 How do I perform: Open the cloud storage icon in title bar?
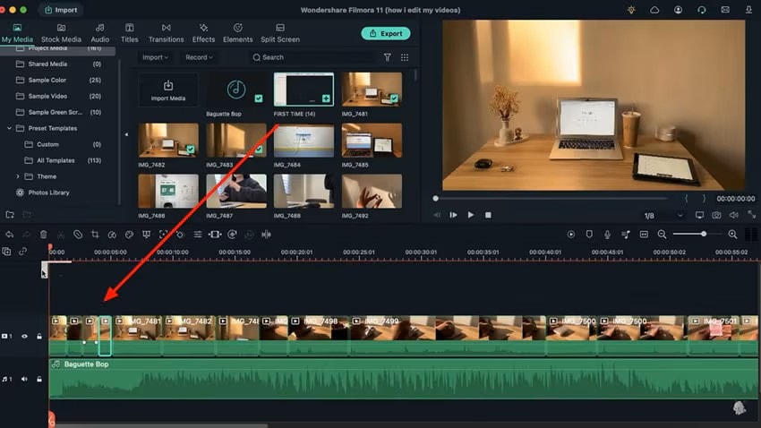[x=654, y=10]
